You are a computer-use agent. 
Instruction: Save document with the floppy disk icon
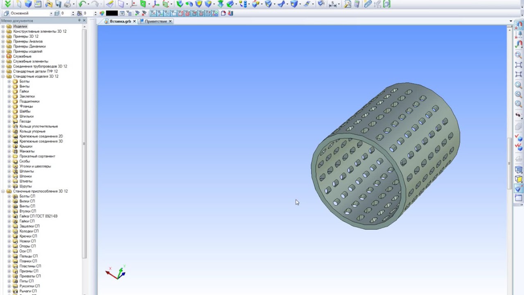pos(58,4)
